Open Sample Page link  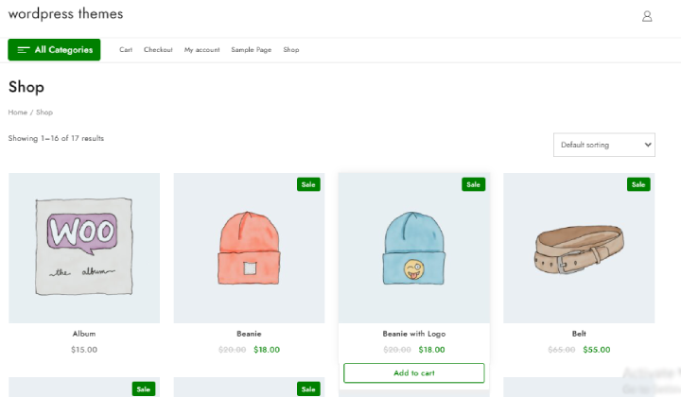tap(252, 50)
